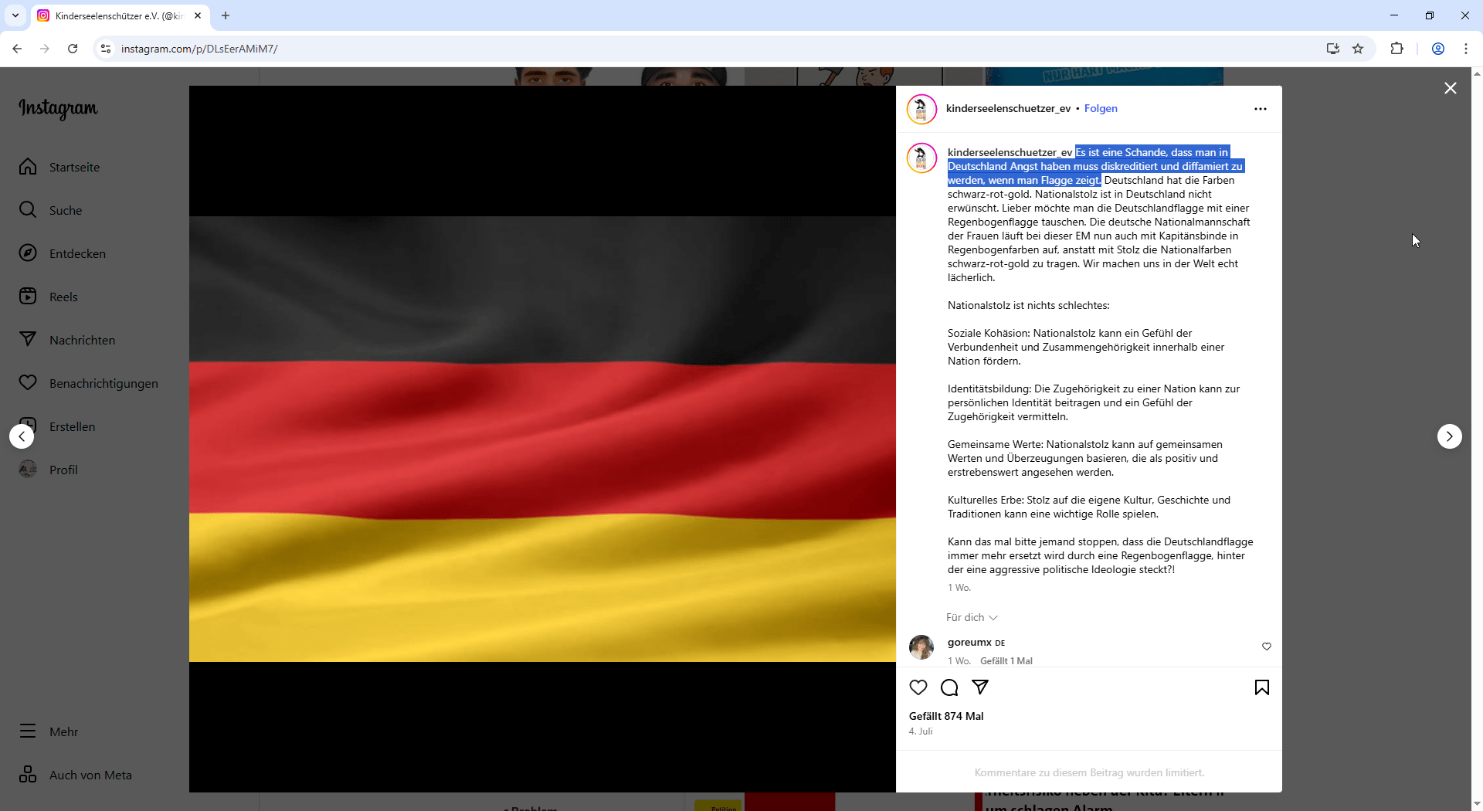Open new browser tab
The height and width of the screenshot is (811, 1483).
coord(226,15)
